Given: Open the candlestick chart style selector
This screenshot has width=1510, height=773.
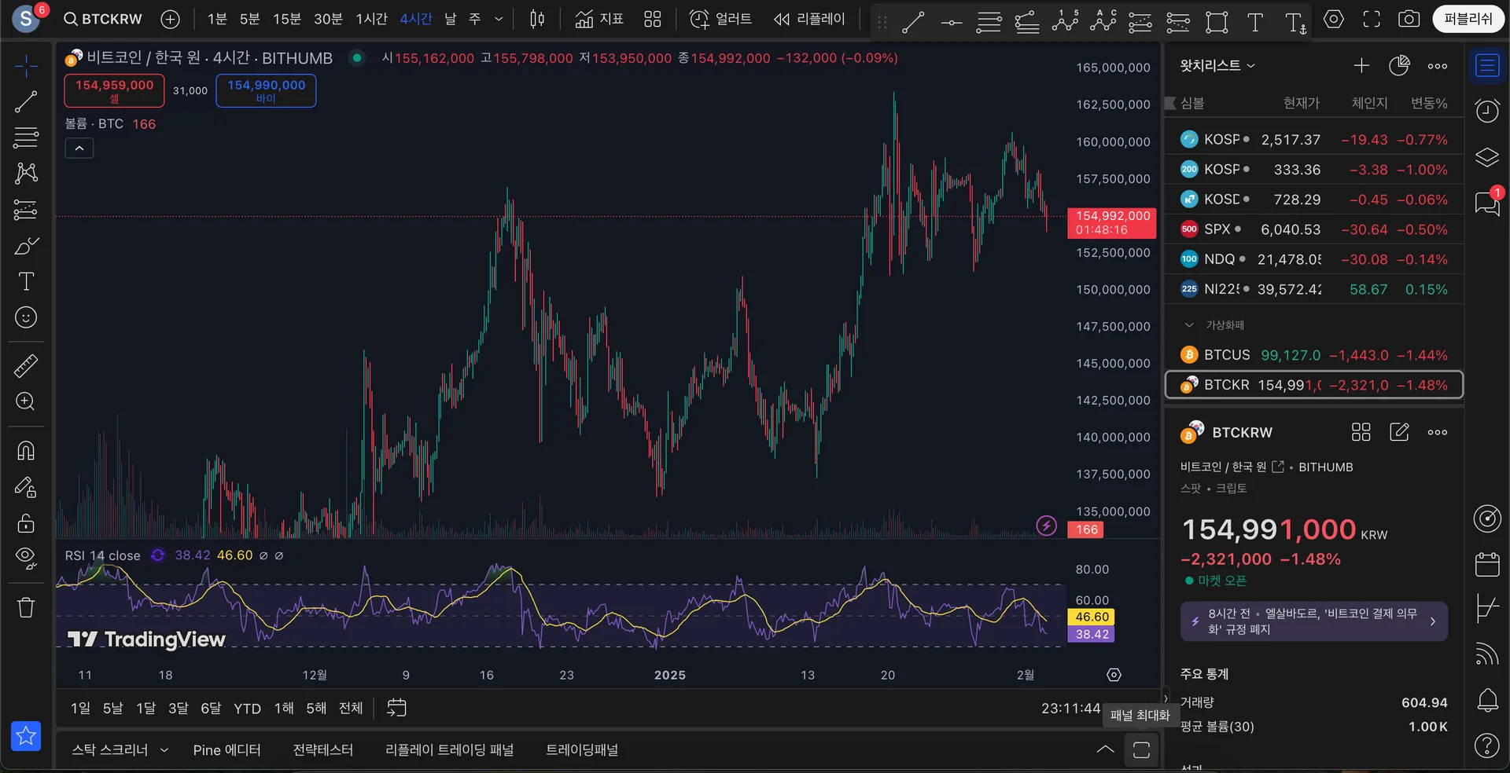Looking at the screenshot, I should [537, 19].
